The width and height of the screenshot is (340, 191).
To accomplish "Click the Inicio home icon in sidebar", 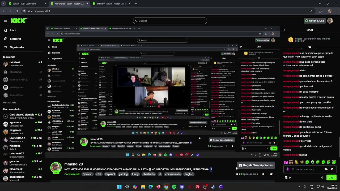I will tap(6, 30).
